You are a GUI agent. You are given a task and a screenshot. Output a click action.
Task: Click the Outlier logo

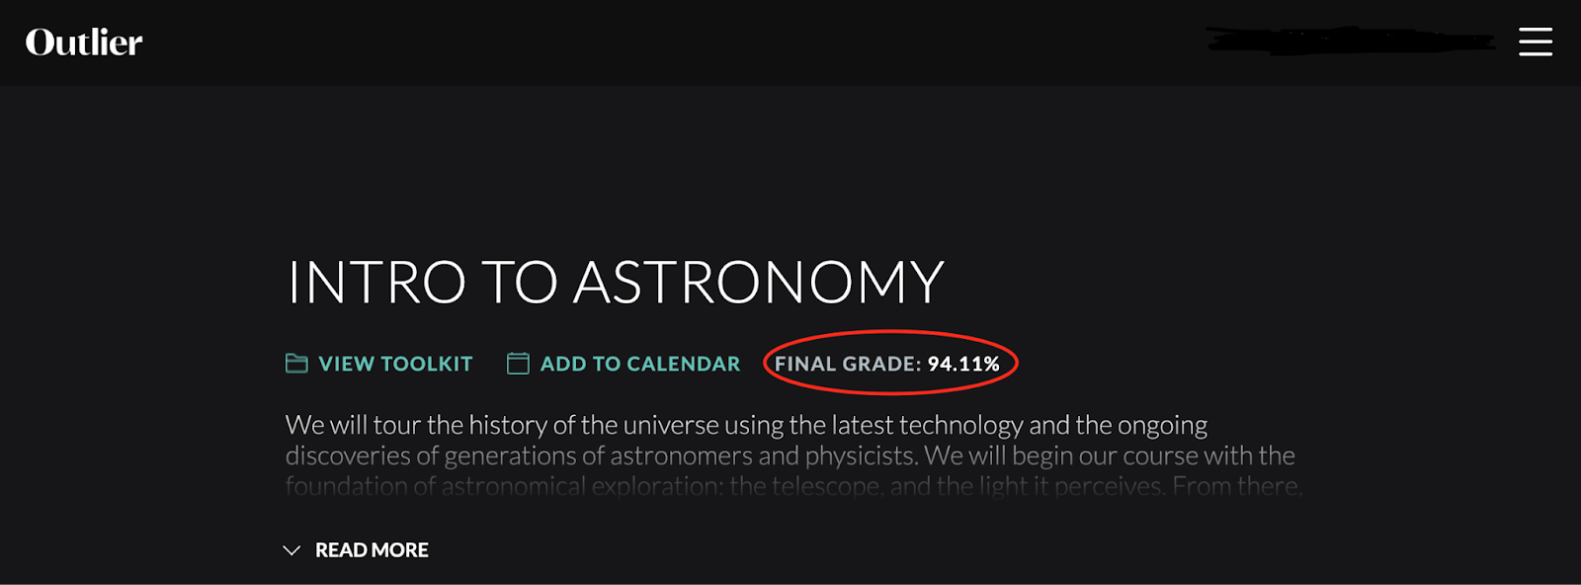pos(84,42)
